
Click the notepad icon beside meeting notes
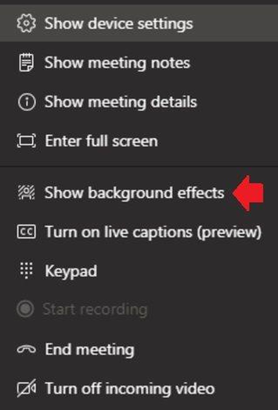click(x=27, y=63)
